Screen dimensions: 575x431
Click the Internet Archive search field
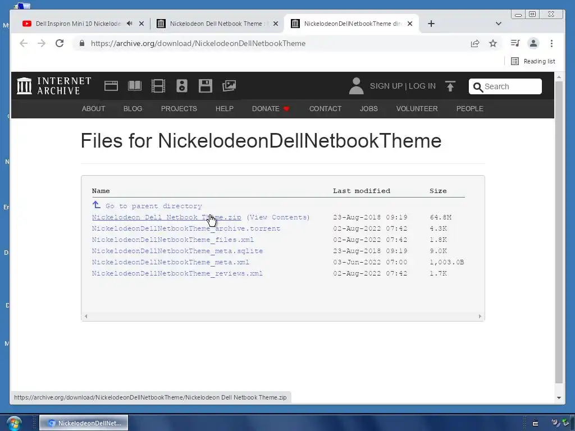(505, 86)
